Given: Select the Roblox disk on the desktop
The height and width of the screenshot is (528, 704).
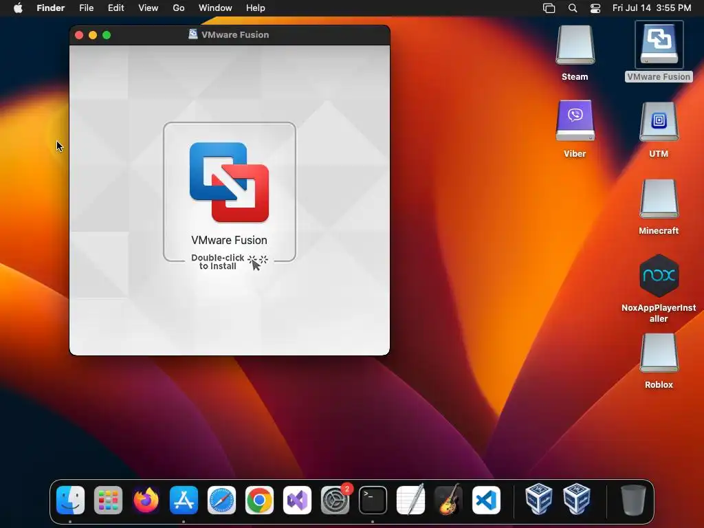Looking at the screenshot, I should click(x=659, y=353).
